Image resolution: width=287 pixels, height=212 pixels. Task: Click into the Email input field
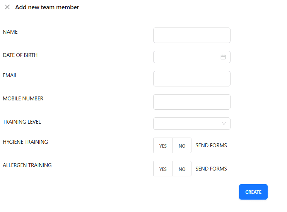point(191,79)
